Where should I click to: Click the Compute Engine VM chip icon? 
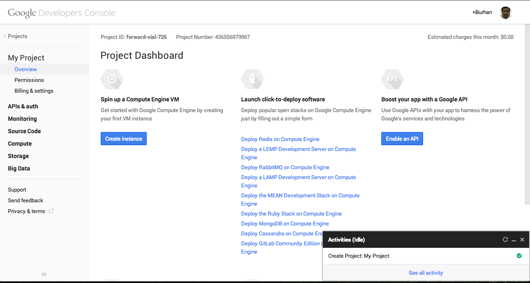pyautogui.click(x=112, y=79)
